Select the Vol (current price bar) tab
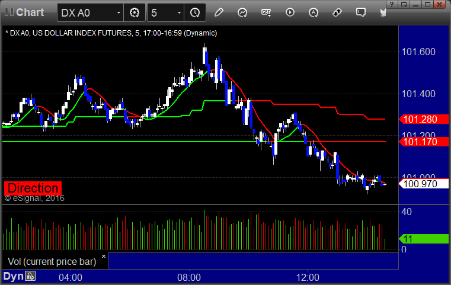 pyautogui.click(x=55, y=261)
